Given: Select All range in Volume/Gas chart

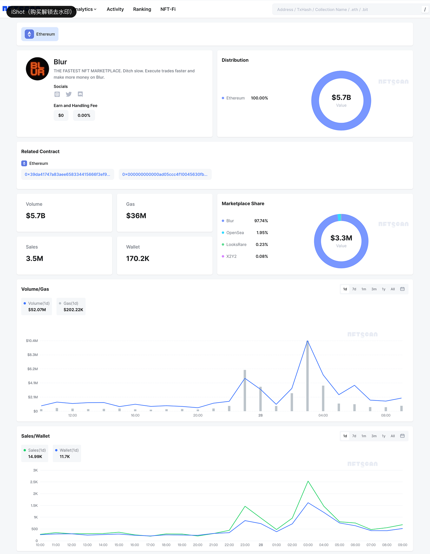Looking at the screenshot, I should tap(393, 289).
